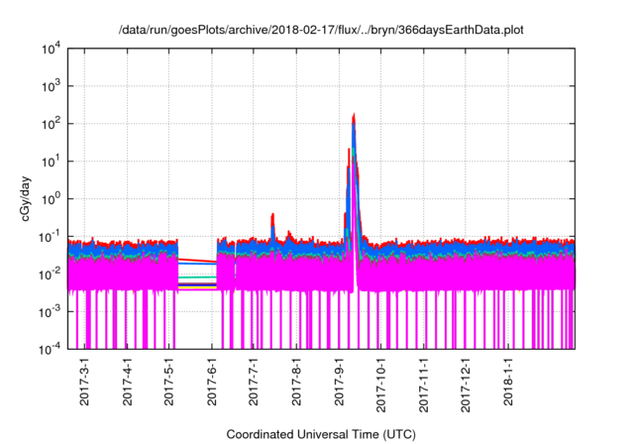
Task: Select the 2017-7-1 date tick label
Action: [x=254, y=383]
